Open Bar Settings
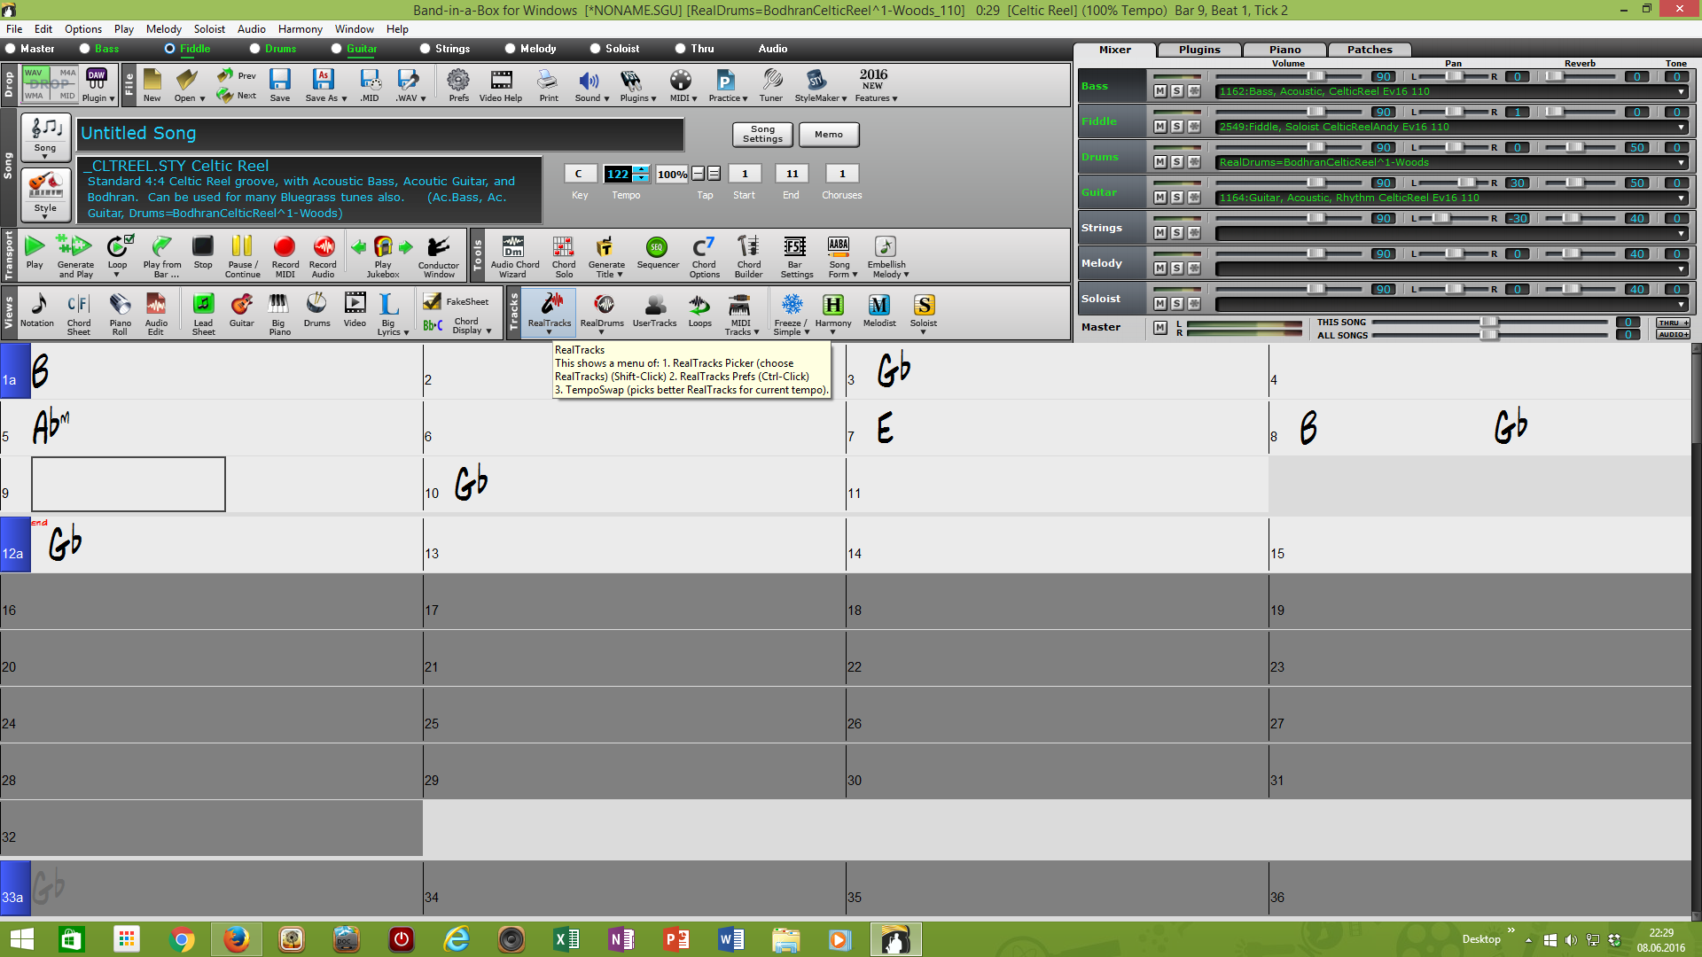This screenshot has height=957, width=1702. pyautogui.click(x=796, y=255)
